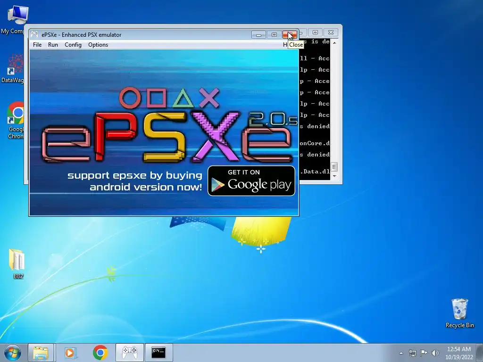Open Action Center flag icon
The width and height of the screenshot is (483, 362).
tap(424, 353)
